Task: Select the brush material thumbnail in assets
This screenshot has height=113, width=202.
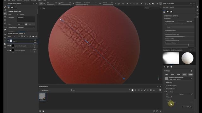Action: [42, 97]
